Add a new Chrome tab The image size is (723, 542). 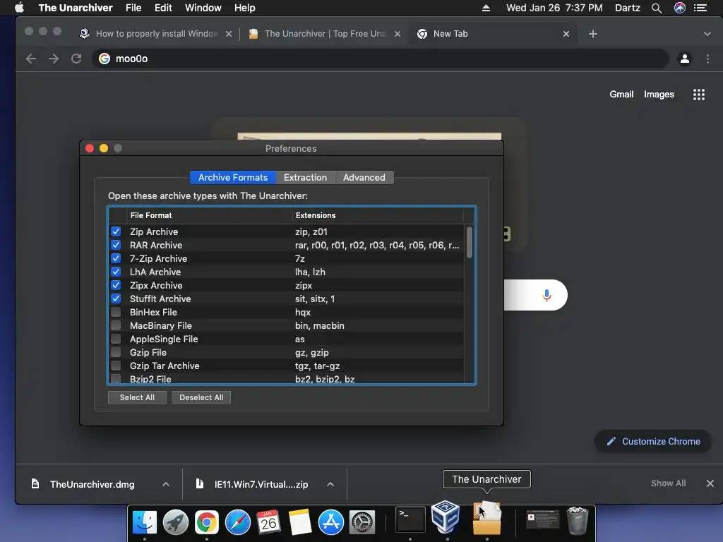(593, 34)
